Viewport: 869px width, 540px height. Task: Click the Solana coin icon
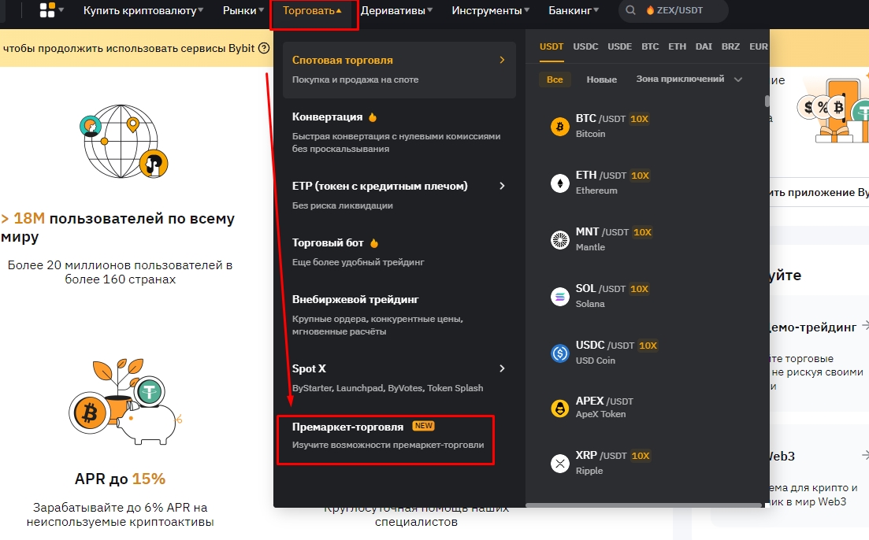tap(560, 297)
